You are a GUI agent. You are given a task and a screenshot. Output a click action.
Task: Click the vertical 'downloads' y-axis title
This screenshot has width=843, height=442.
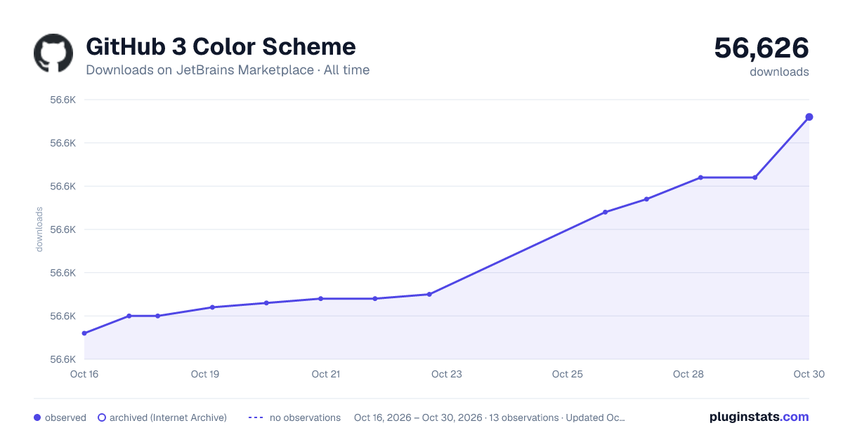pyautogui.click(x=39, y=229)
